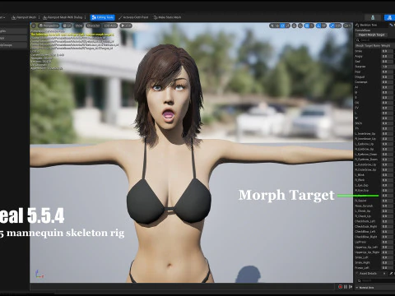This screenshot has height=296, width=395.
Task: Open the Perspective view dropdown
Action: click(49, 25)
